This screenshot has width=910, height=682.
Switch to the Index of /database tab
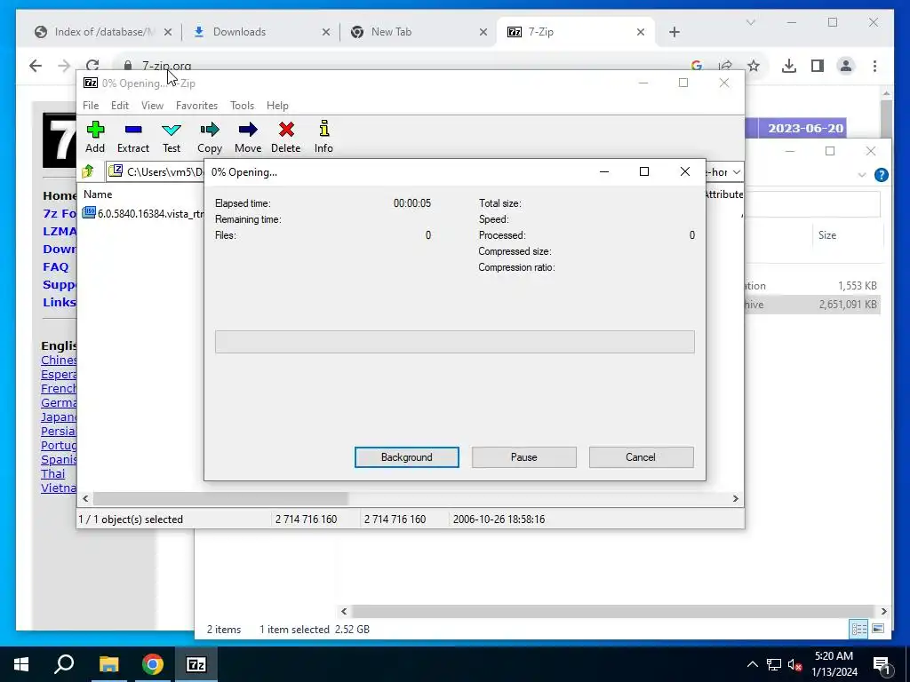(103, 32)
